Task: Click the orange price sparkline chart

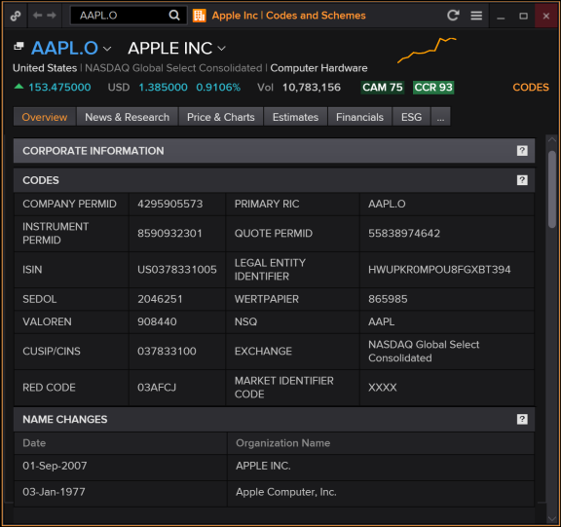Action: pos(427,50)
